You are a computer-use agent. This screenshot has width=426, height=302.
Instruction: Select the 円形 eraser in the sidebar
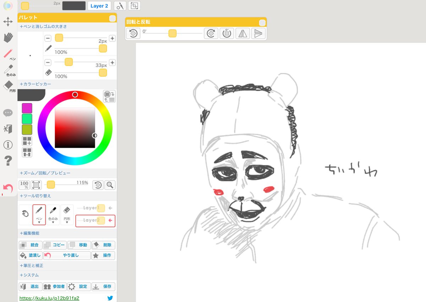[9, 86]
